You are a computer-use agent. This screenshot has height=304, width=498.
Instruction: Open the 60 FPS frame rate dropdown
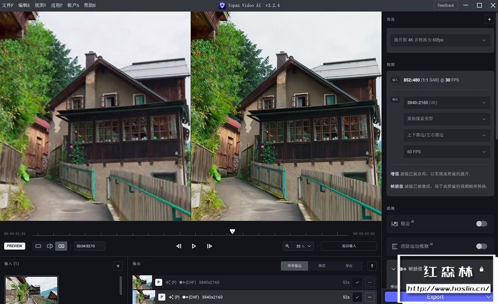click(x=445, y=152)
